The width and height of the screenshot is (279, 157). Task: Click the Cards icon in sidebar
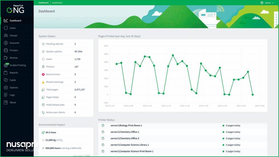click(x=6, y=80)
